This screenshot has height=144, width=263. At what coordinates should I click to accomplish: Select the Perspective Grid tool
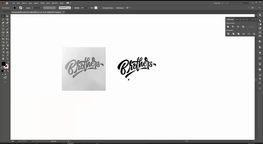click(7, 42)
